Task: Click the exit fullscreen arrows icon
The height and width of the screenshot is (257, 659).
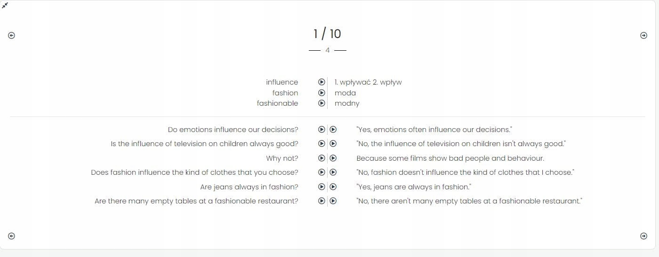Action: point(5,5)
